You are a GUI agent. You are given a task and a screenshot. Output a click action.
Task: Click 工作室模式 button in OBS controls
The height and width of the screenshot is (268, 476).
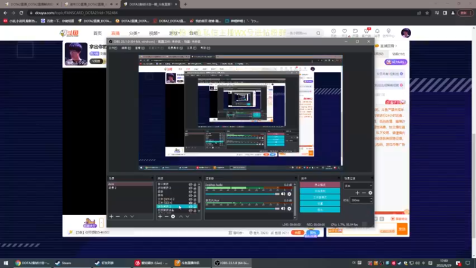(320, 197)
